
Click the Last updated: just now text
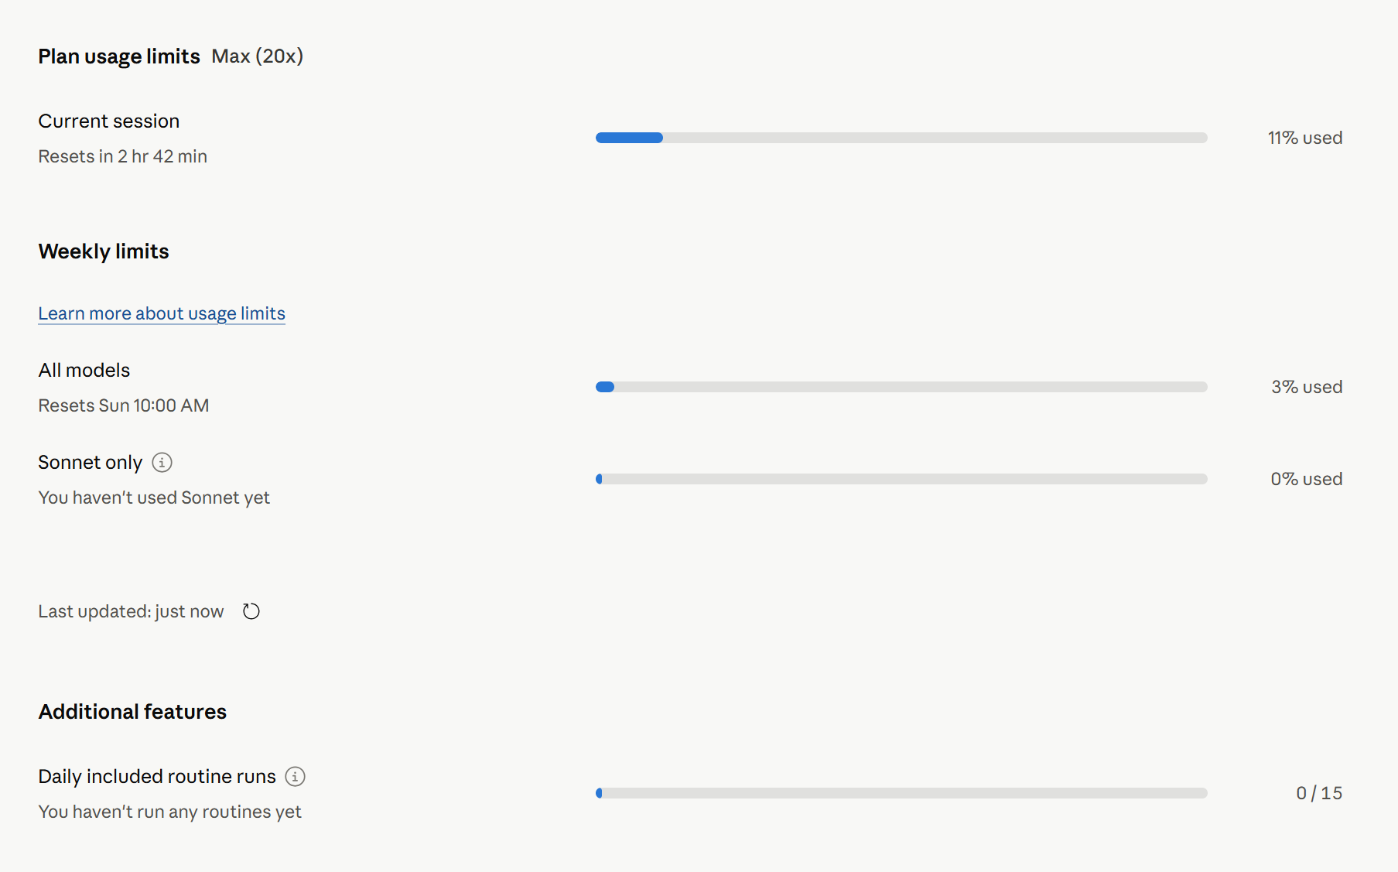(x=131, y=611)
